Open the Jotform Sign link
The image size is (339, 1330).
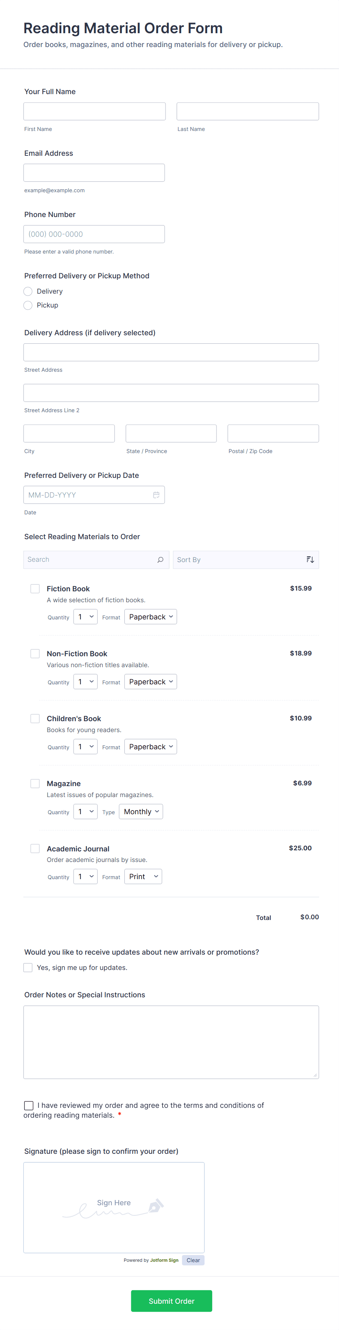[x=164, y=1260]
